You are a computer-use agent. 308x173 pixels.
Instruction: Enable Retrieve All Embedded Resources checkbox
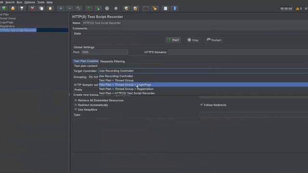76,100
